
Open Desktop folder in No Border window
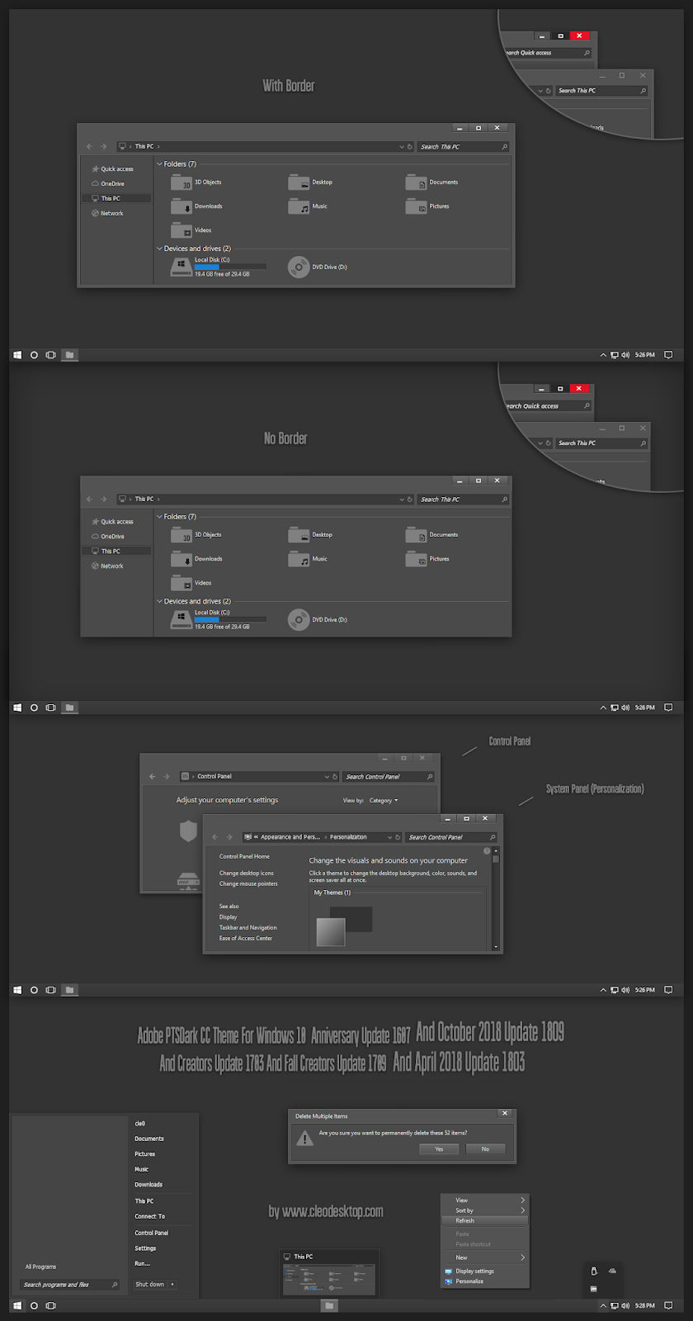(x=311, y=535)
